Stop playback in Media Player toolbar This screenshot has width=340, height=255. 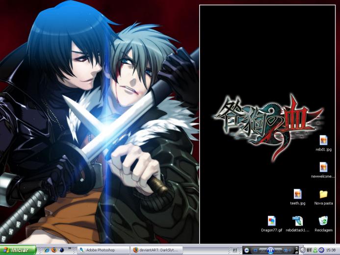[255, 250]
